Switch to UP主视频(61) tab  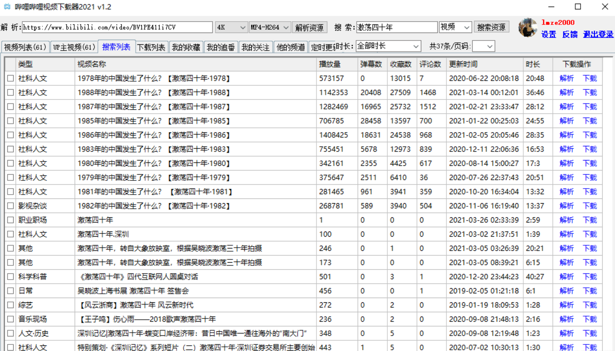[x=74, y=47]
